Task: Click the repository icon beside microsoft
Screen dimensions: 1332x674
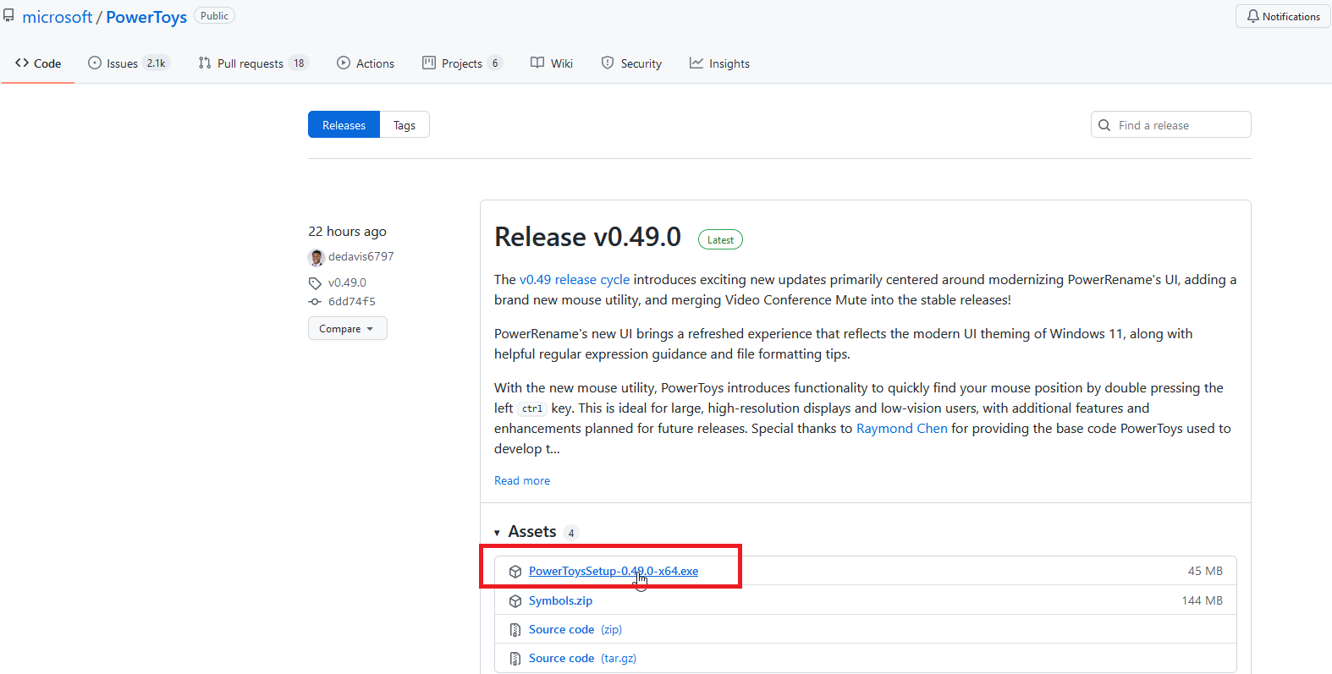Action: coord(8,16)
